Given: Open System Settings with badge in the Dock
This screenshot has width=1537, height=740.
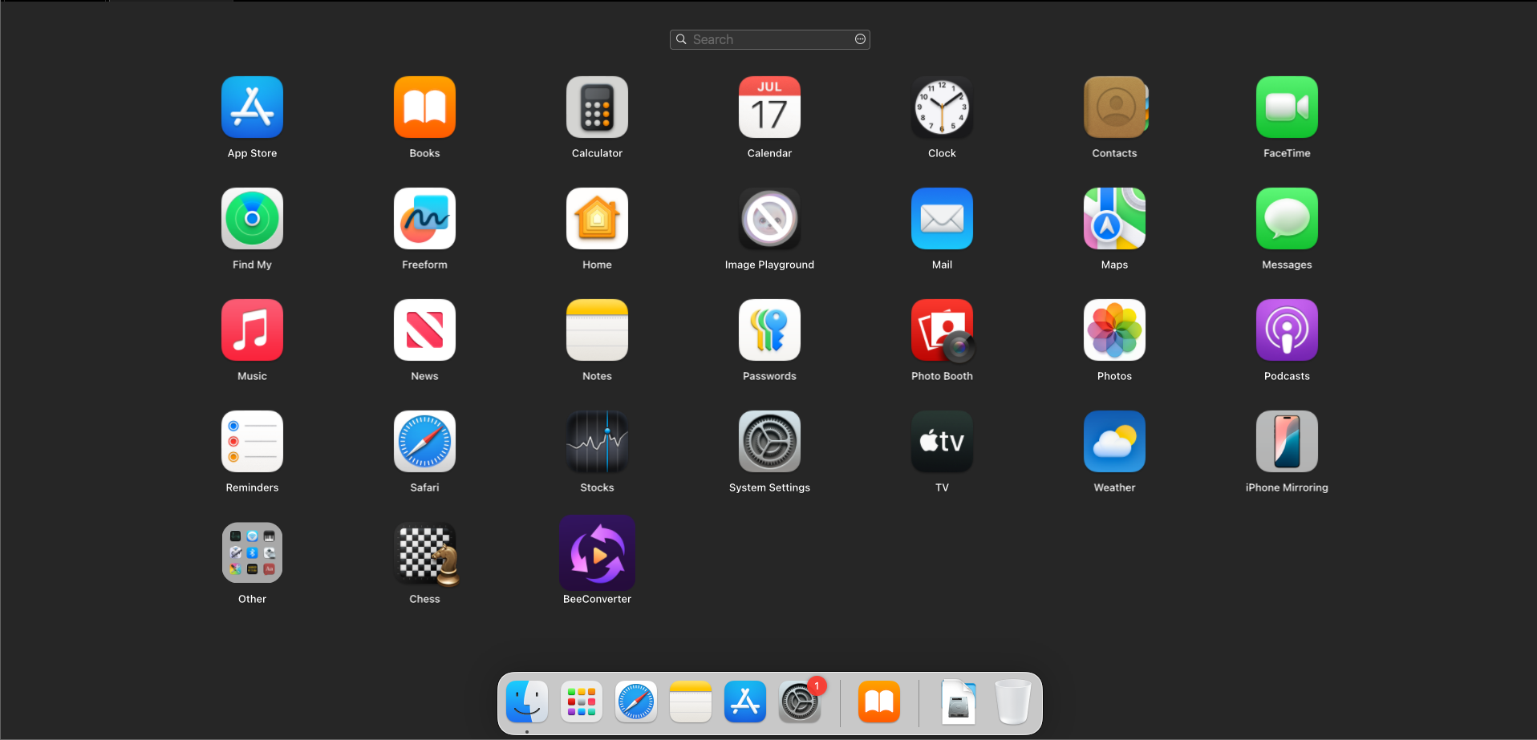Looking at the screenshot, I should tap(800, 702).
